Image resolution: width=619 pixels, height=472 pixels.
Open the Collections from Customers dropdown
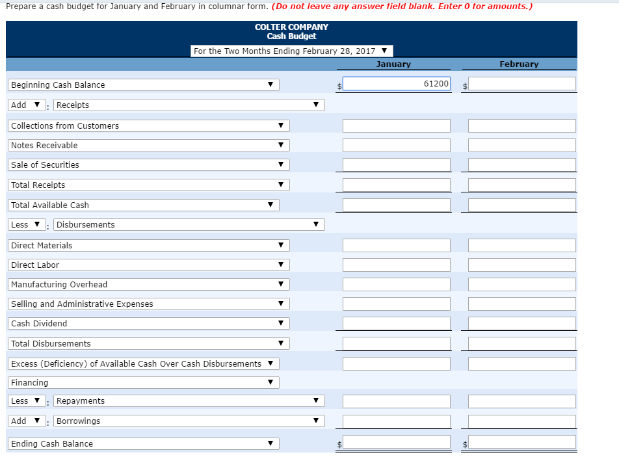point(148,126)
